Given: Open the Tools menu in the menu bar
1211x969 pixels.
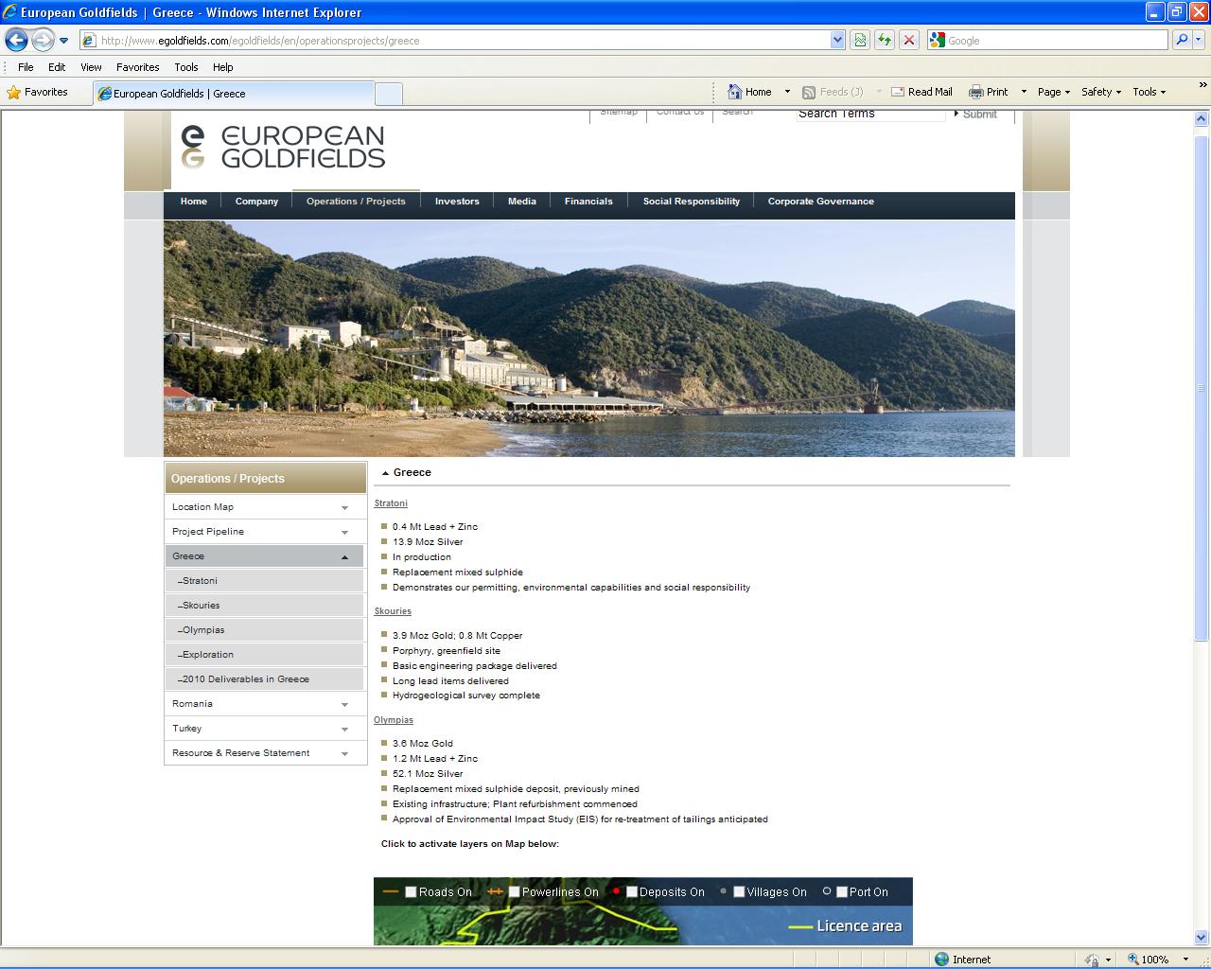Looking at the screenshot, I should (x=185, y=67).
